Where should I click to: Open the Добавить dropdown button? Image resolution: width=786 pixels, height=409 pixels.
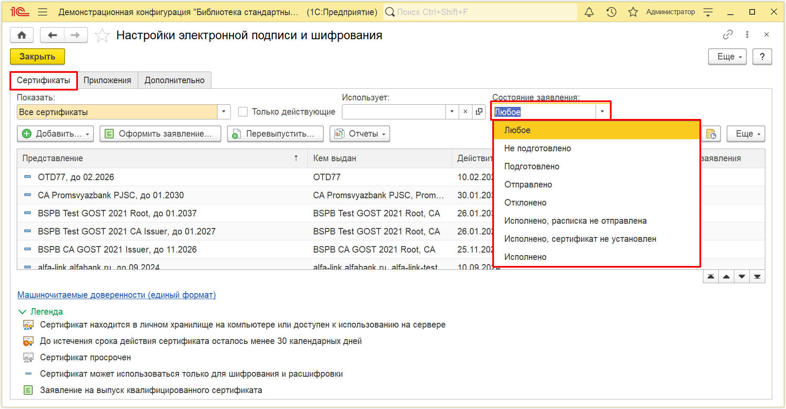tap(56, 134)
